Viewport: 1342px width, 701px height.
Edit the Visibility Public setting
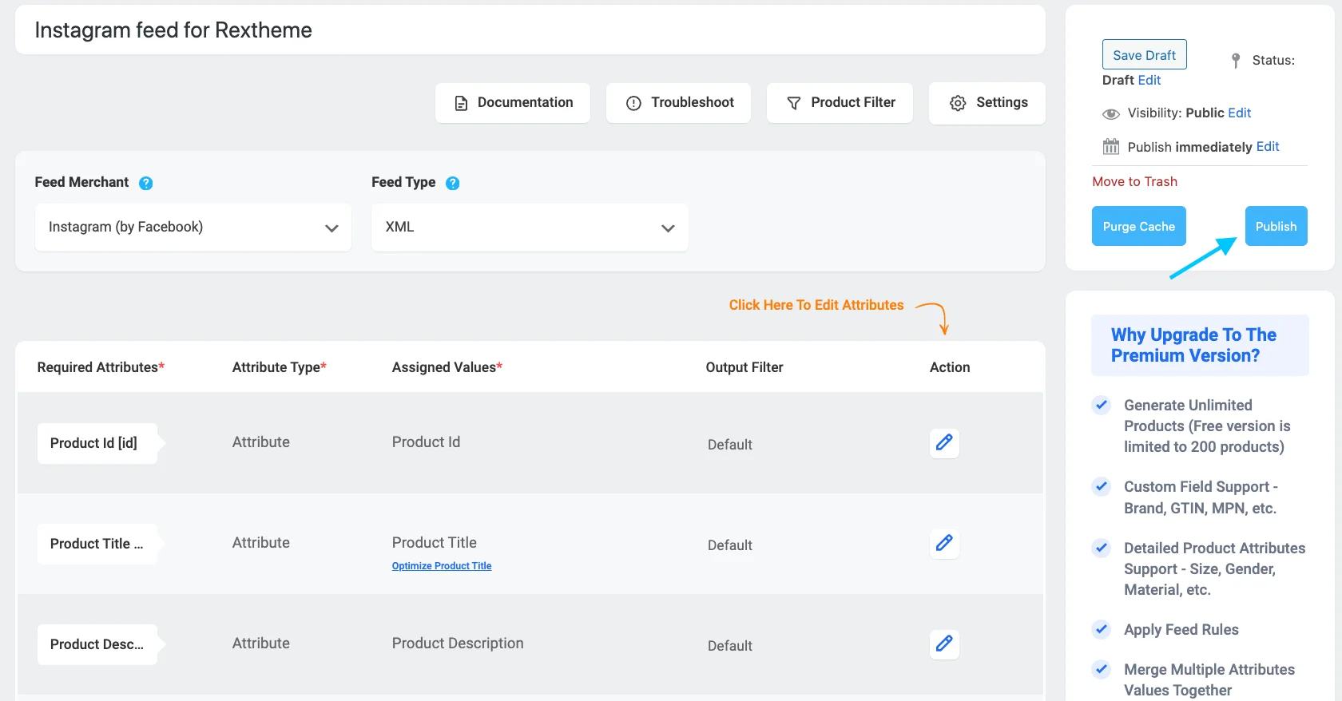pyautogui.click(x=1239, y=113)
